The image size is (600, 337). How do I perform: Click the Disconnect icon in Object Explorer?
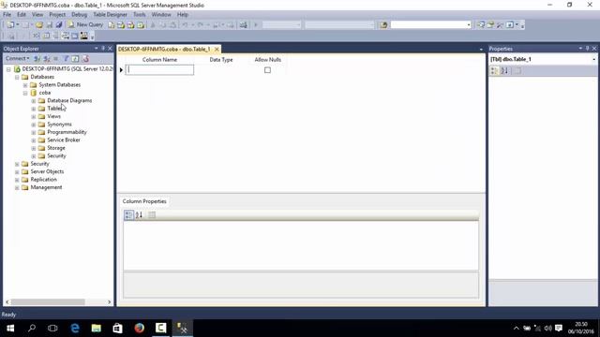tap(47, 58)
